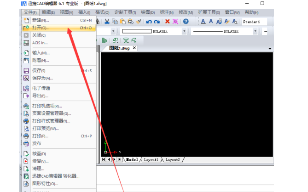
Task: Select 打开(O)... in the File menu
Action: point(41,28)
